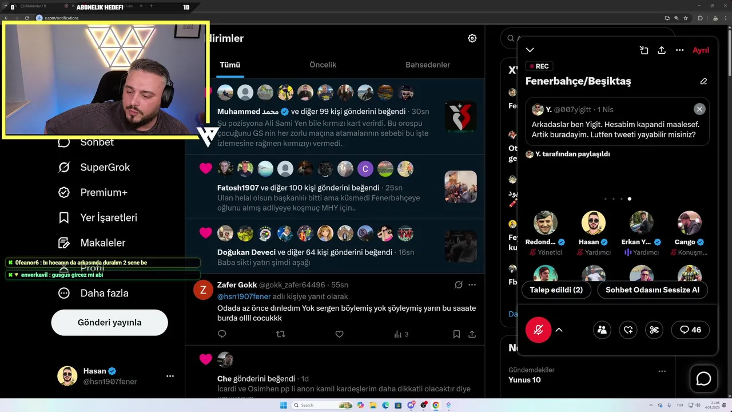Open more options on Zafer Gokk's post
Viewport: 732px width, 412px height.
pos(472,284)
